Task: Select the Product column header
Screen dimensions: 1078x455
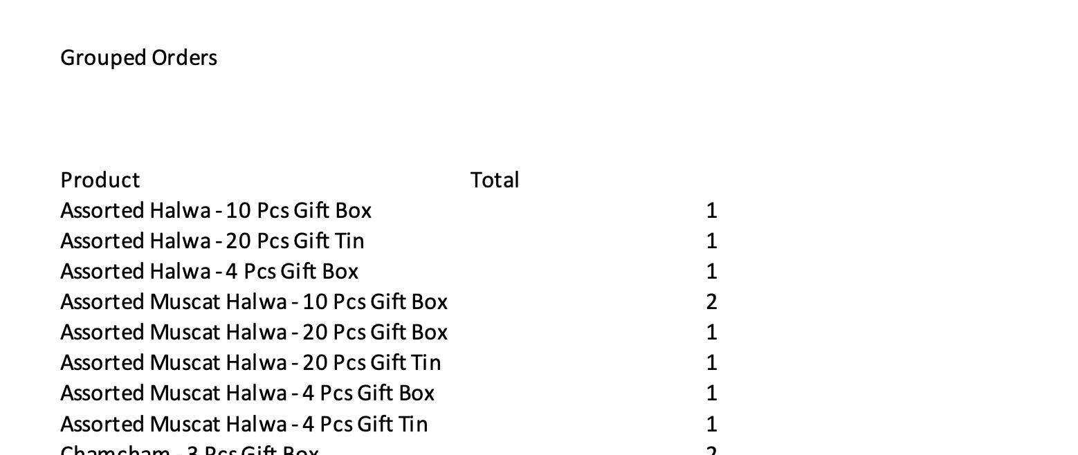Action: tap(100, 180)
